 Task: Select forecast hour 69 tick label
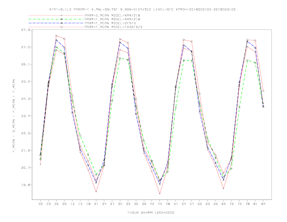[224, 204]
